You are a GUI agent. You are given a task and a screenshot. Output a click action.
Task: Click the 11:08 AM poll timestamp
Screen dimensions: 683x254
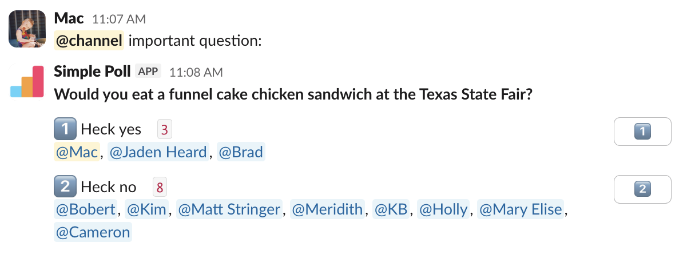click(x=196, y=72)
